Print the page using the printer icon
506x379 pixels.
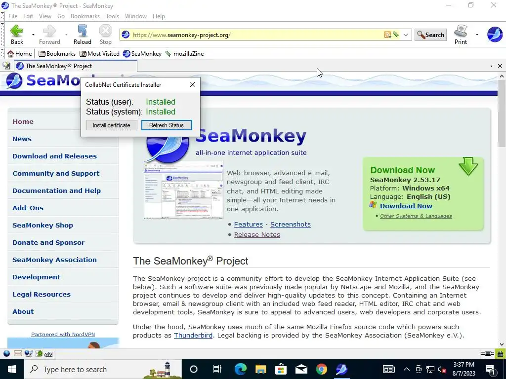[x=461, y=35]
